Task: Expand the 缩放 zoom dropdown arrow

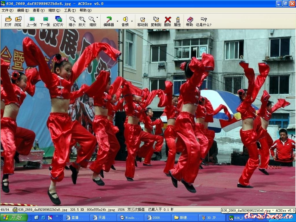Action: pyautogui.click(x=97, y=18)
